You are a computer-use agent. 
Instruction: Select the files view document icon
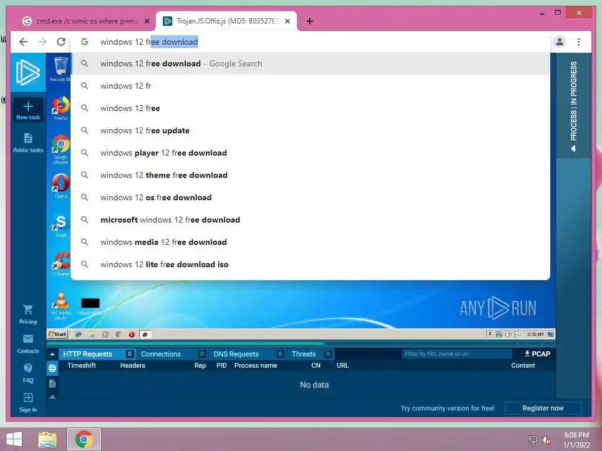(52, 383)
